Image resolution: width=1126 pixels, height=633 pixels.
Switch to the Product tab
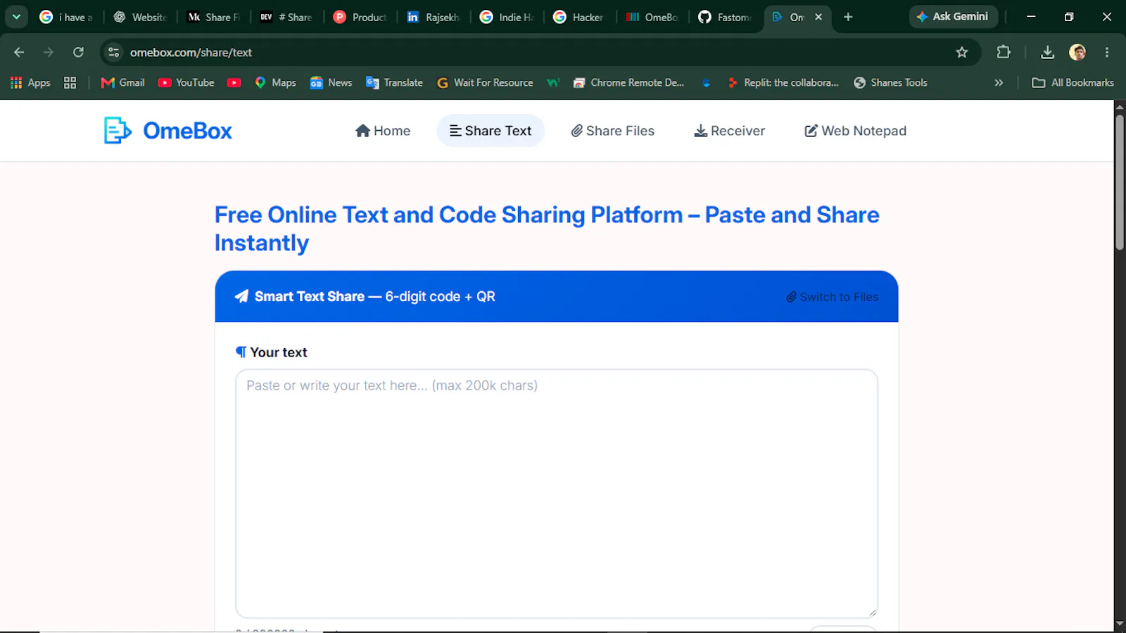coord(360,17)
